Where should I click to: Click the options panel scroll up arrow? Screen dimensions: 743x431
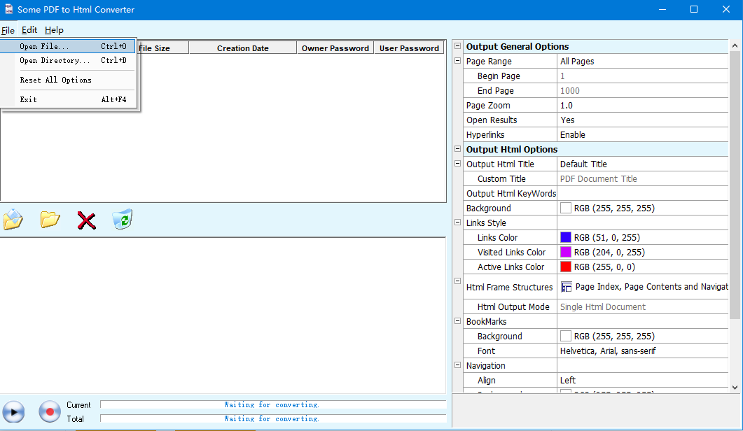(735, 45)
